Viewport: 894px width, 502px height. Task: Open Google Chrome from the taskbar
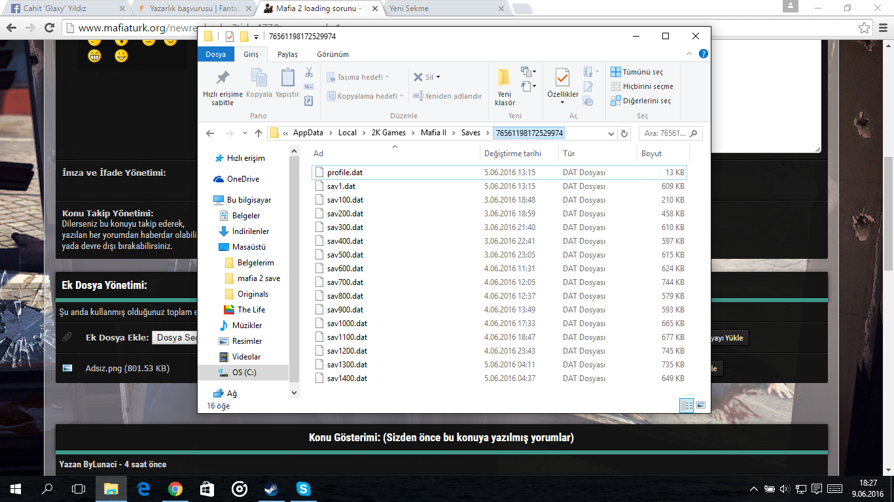tap(175, 488)
